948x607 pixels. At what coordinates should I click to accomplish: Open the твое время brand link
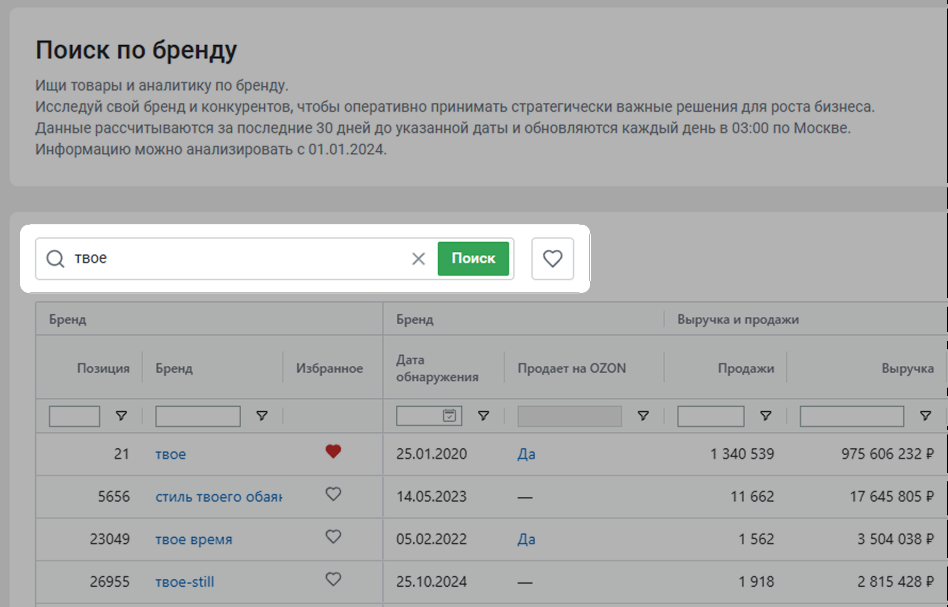194,539
